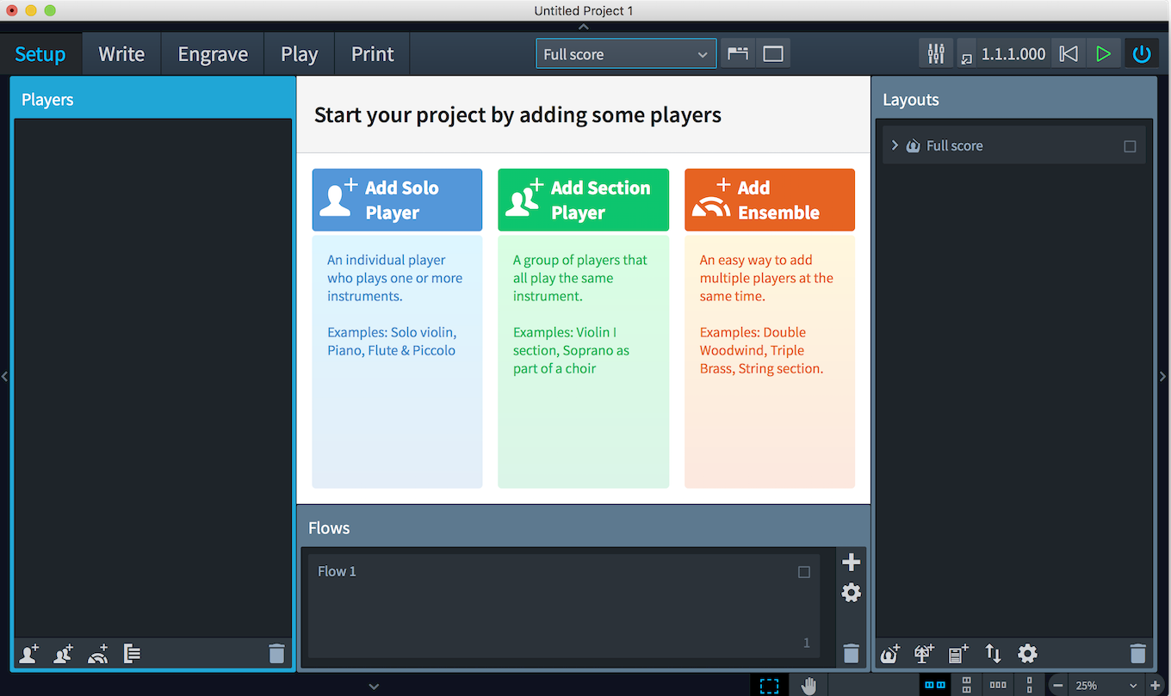Tick the Flow 1 checkbox

(804, 572)
